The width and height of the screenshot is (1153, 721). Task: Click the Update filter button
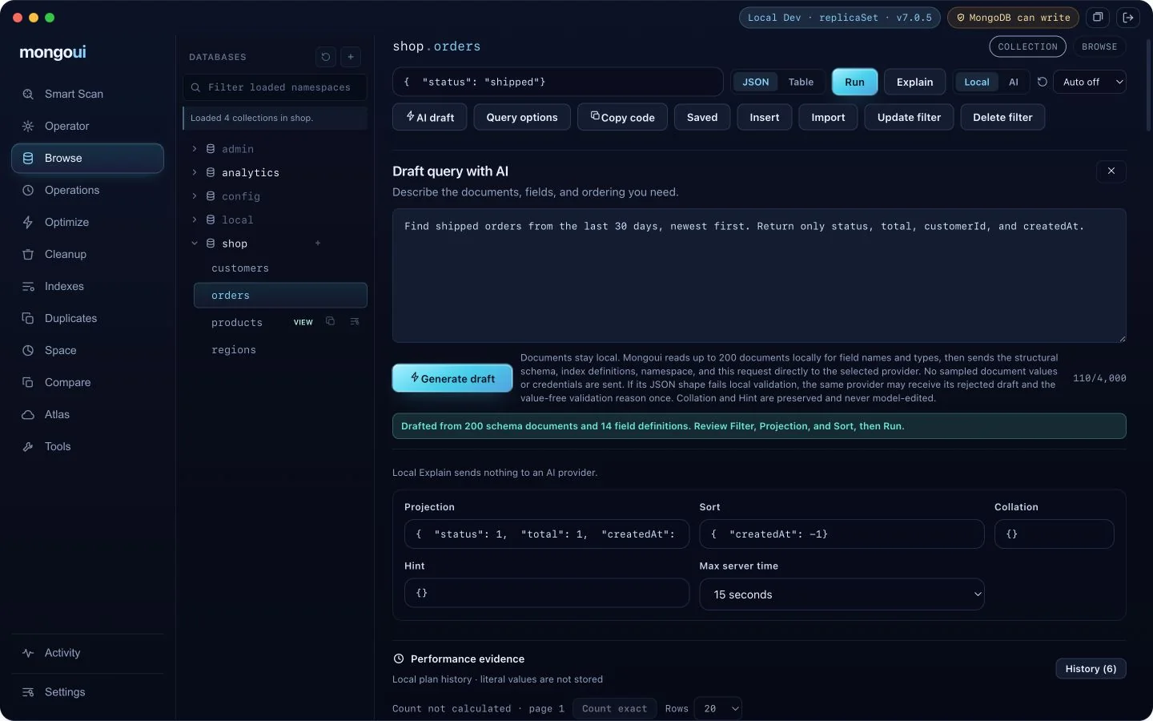909,117
